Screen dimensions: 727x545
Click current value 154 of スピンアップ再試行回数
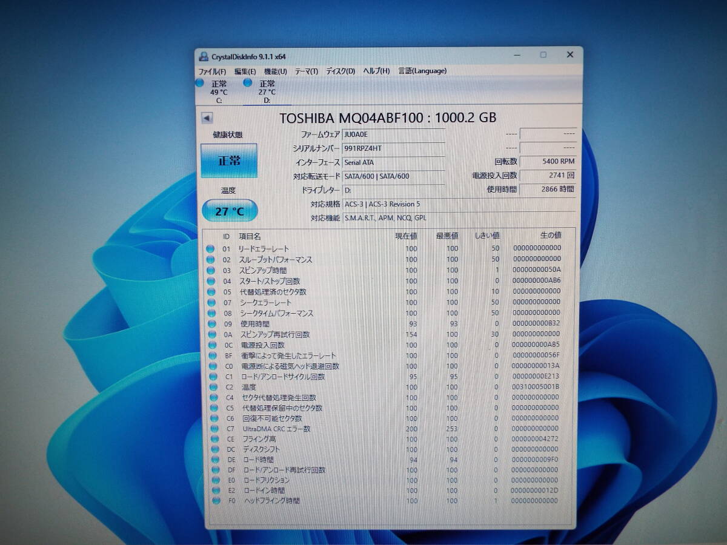pyautogui.click(x=411, y=334)
